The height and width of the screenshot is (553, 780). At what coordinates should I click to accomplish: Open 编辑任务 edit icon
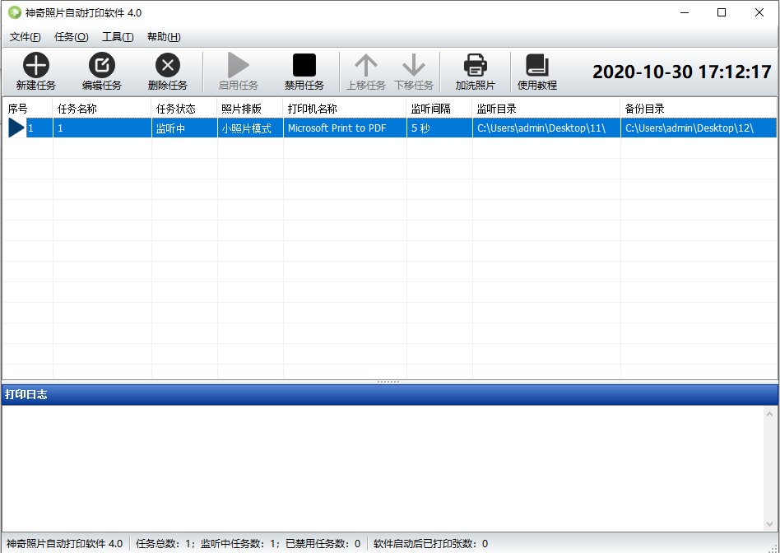(102, 65)
